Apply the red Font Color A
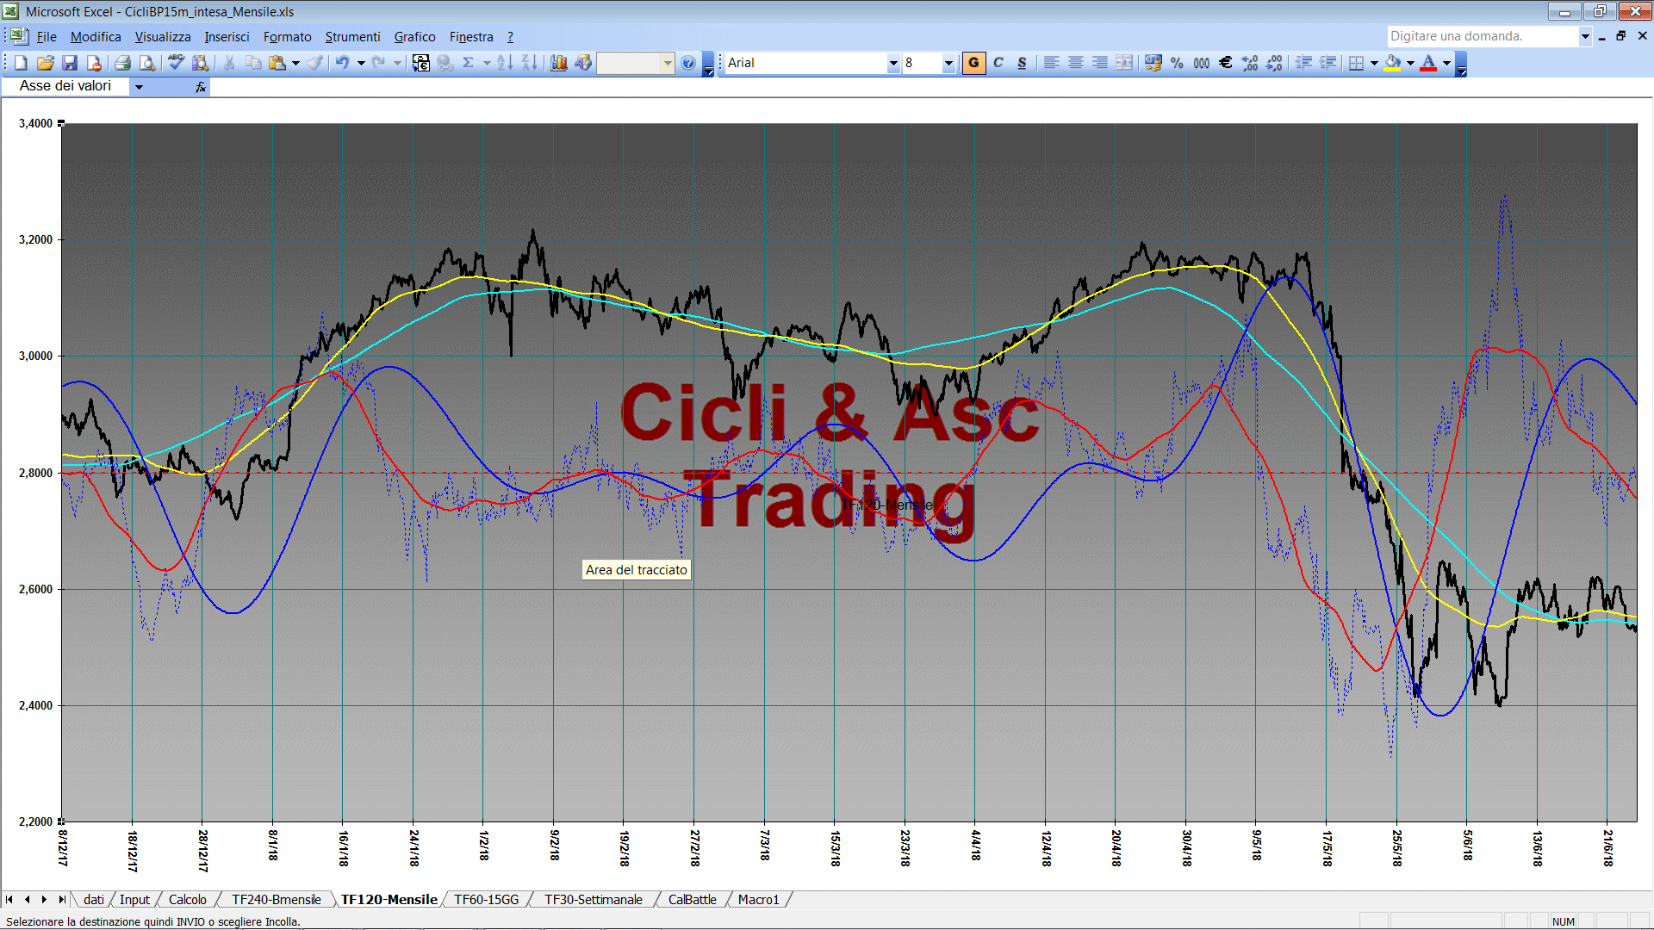Viewport: 1654px width, 930px height. pyautogui.click(x=1428, y=63)
